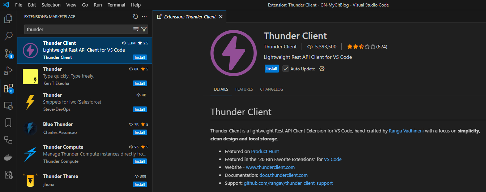
Task: Open github.com/rangav/thunder-client-support link
Action: point(288,183)
